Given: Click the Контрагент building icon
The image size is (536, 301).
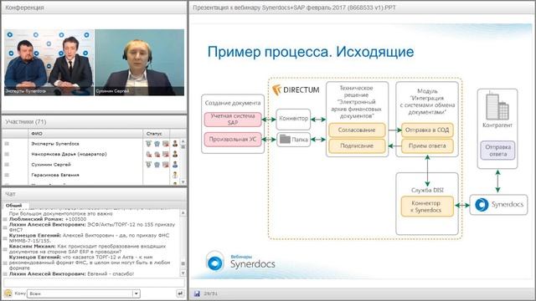Looking at the screenshot, I should (497, 106).
